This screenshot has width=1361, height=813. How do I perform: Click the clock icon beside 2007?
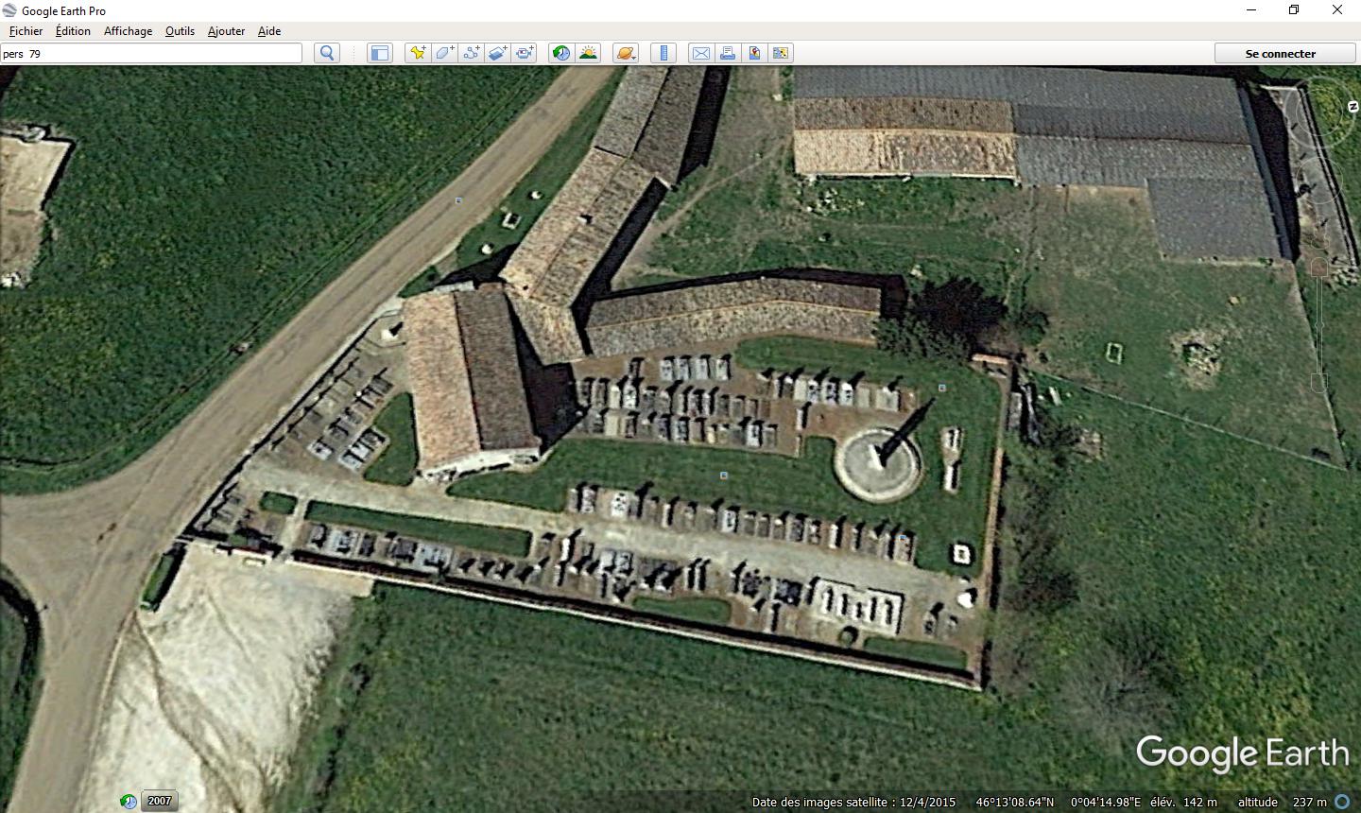[x=129, y=802]
